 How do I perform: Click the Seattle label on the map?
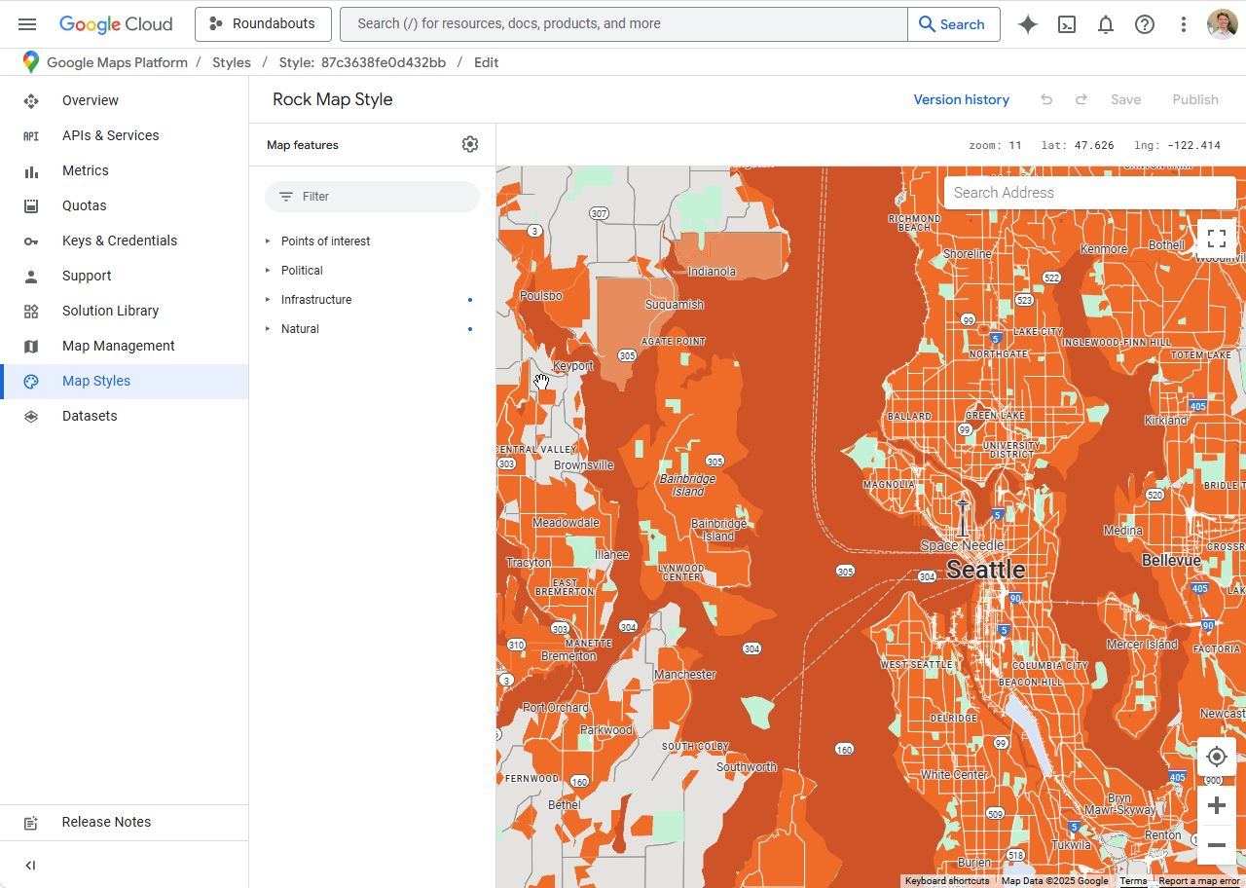[985, 570]
